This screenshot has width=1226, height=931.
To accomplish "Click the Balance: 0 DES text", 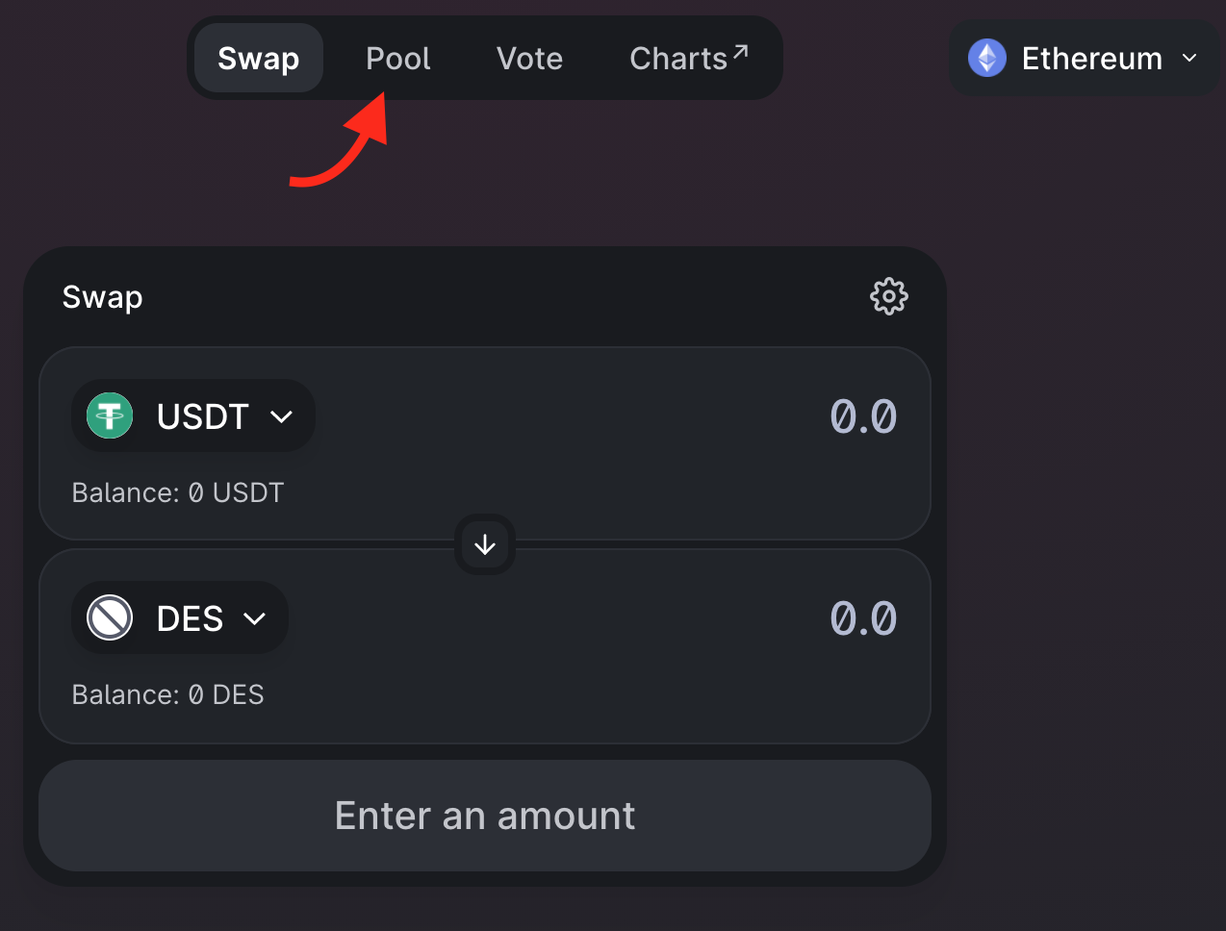I will pyautogui.click(x=168, y=694).
